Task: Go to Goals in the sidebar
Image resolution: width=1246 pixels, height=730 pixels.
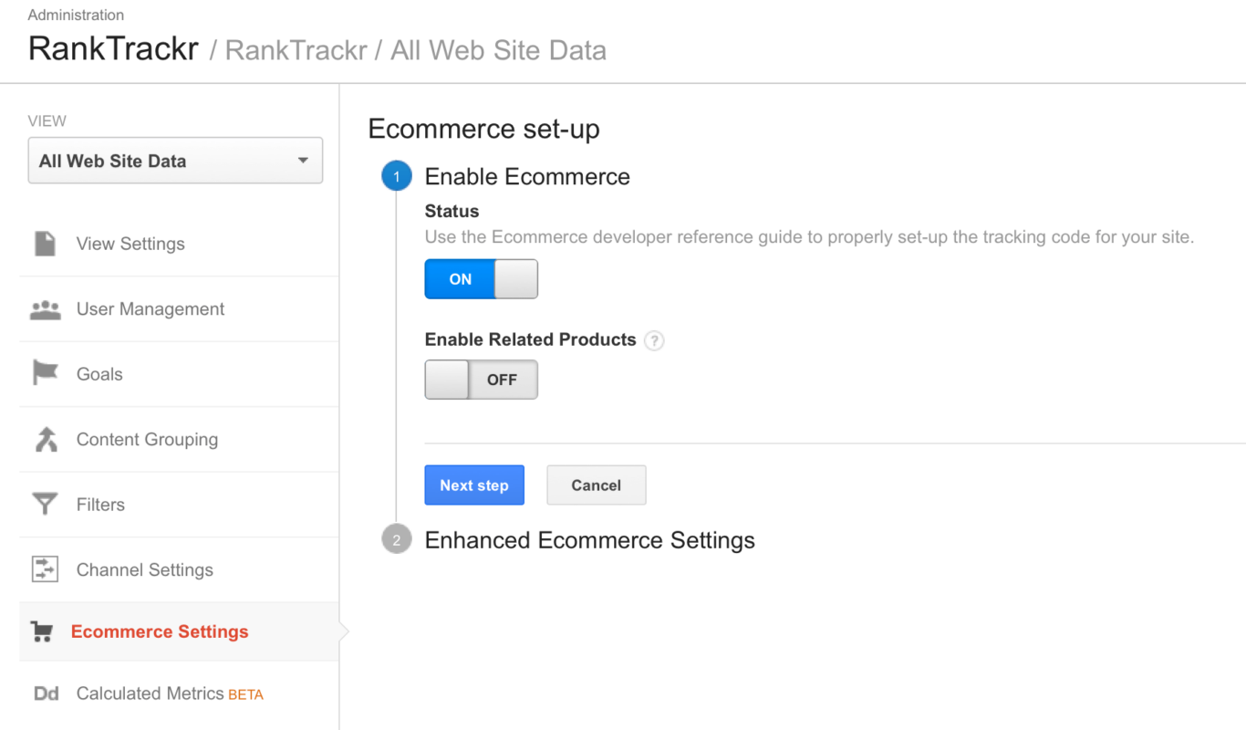Action: tap(179, 374)
